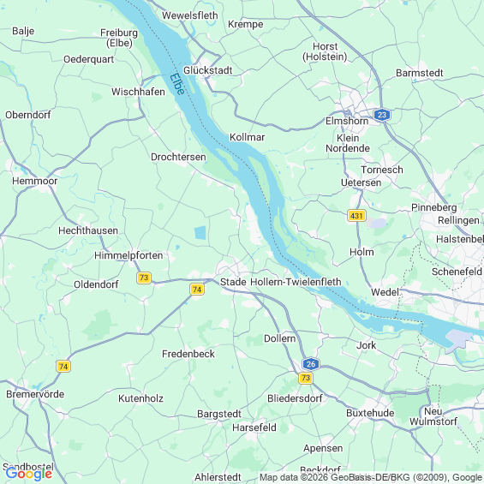Select the Fredenbeck label
The height and width of the screenshot is (484, 484).
tap(188, 354)
